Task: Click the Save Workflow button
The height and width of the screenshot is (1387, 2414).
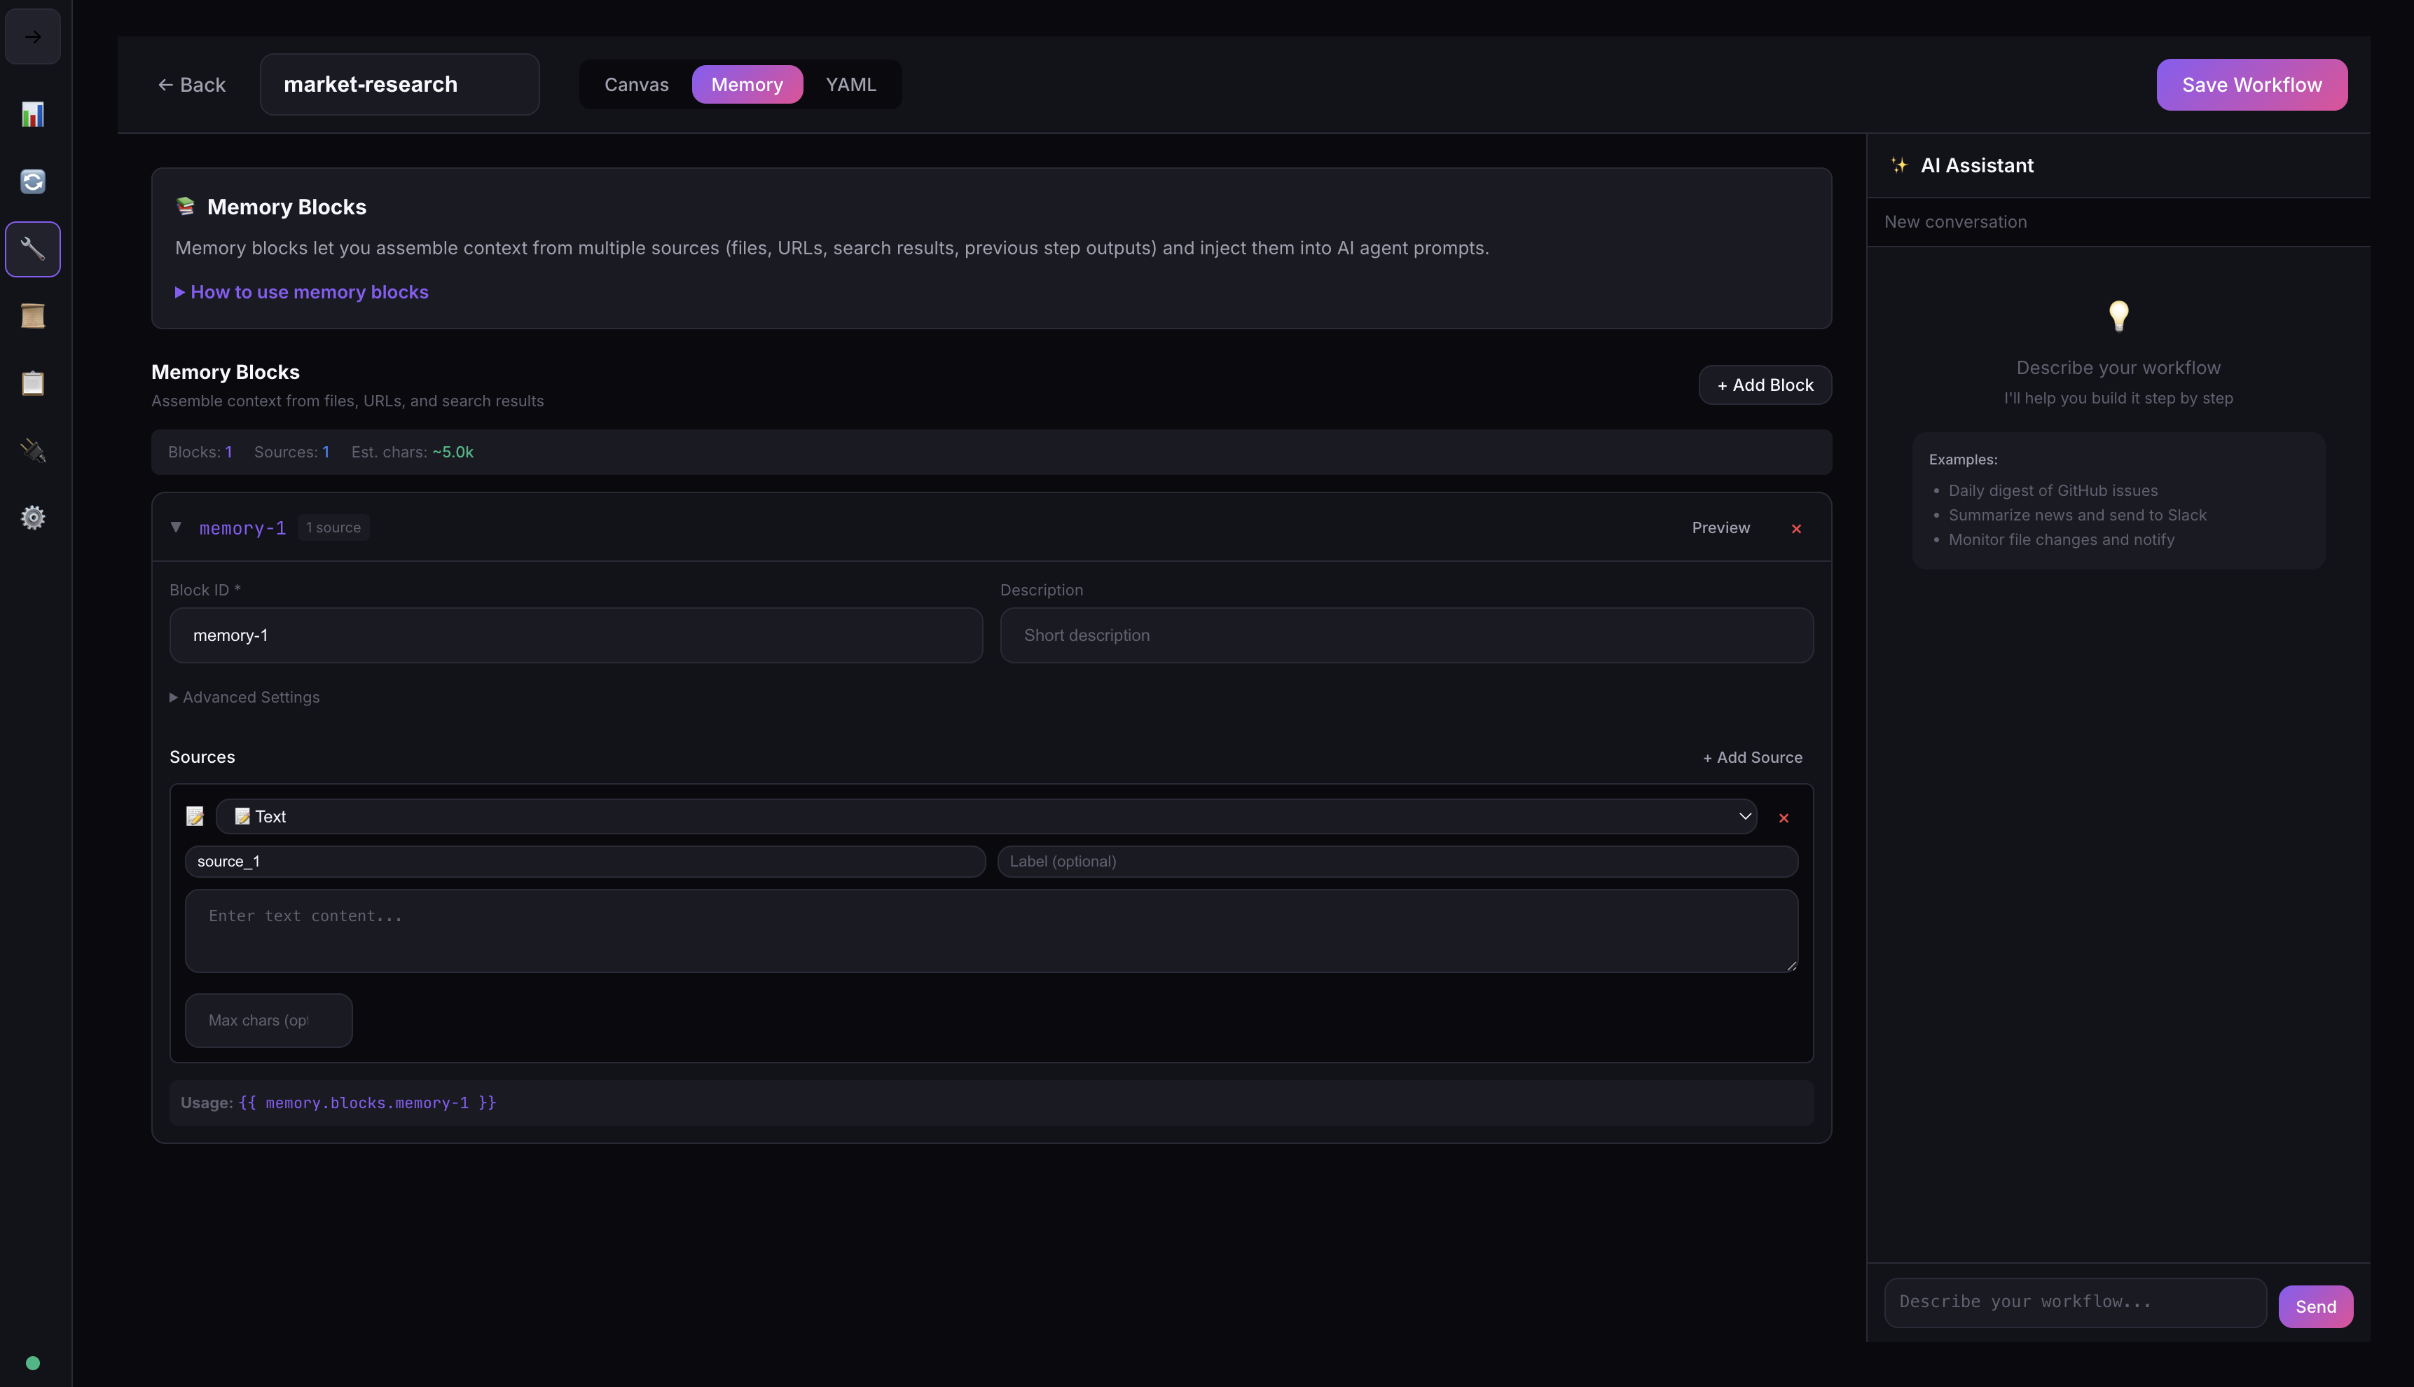Action: (x=2251, y=85)
